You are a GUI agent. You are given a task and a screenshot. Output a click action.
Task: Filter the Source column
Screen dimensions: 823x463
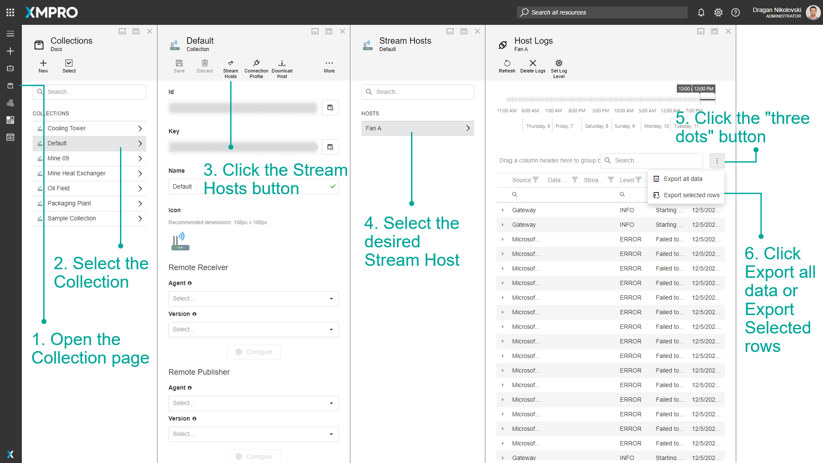(x=535, y=180)
